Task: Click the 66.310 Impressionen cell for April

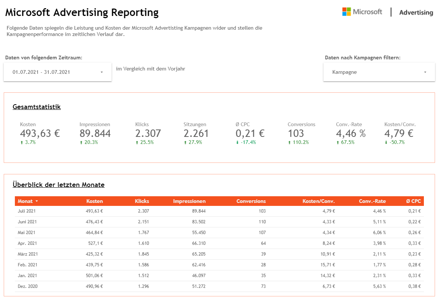Action: coord(199,243)
